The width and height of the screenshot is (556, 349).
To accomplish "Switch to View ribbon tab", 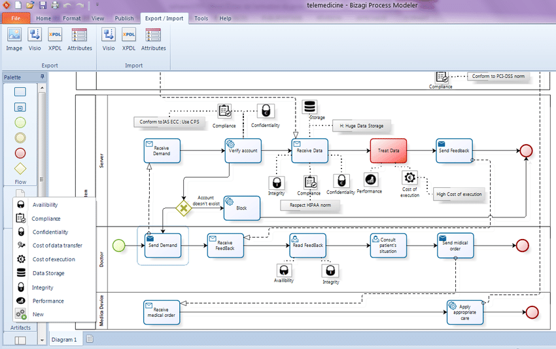I will [x=98, y=18].
